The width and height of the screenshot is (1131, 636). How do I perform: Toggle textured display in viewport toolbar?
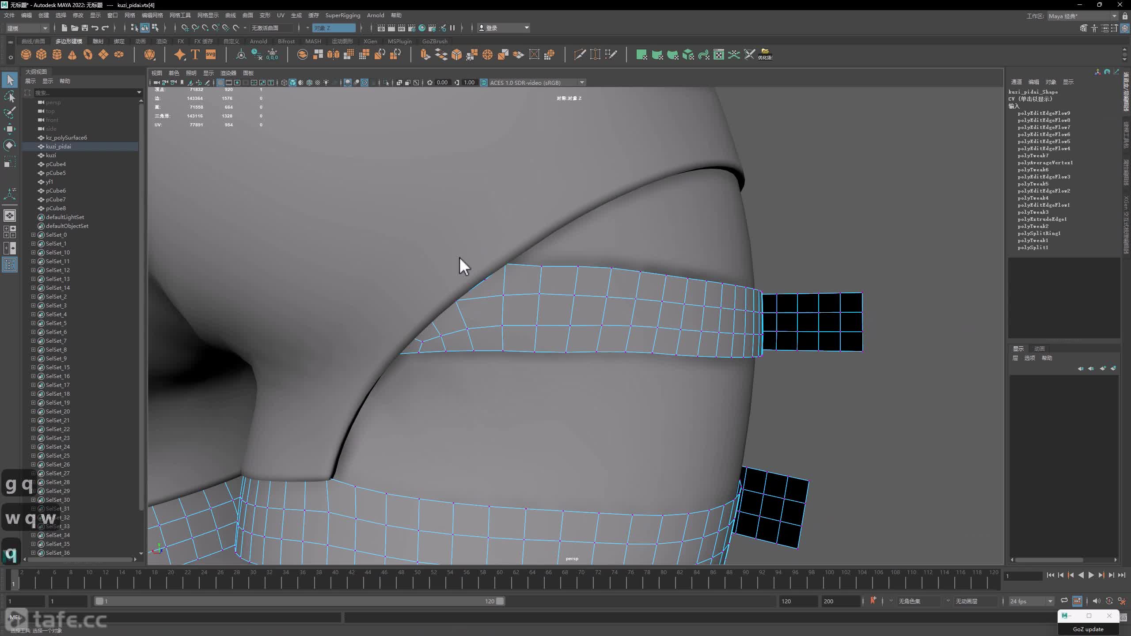318,83
